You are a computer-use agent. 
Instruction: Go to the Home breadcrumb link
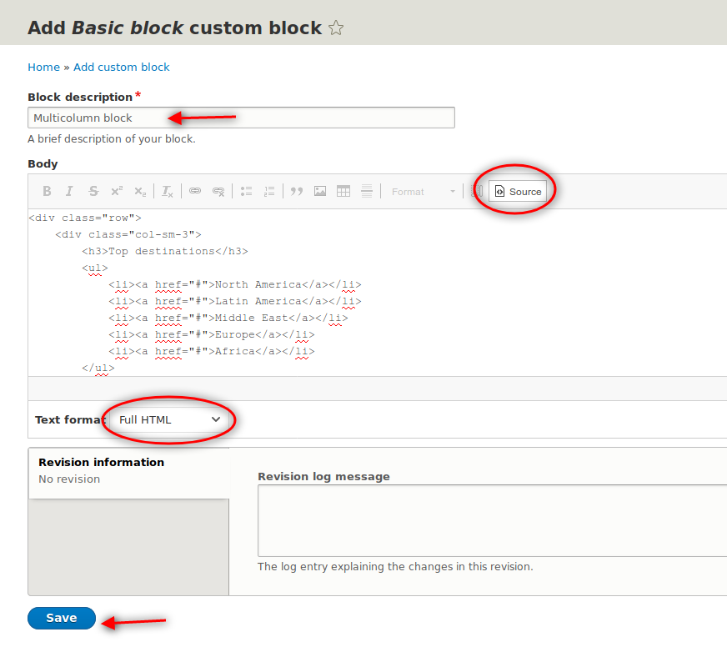[x=43, y=68]
